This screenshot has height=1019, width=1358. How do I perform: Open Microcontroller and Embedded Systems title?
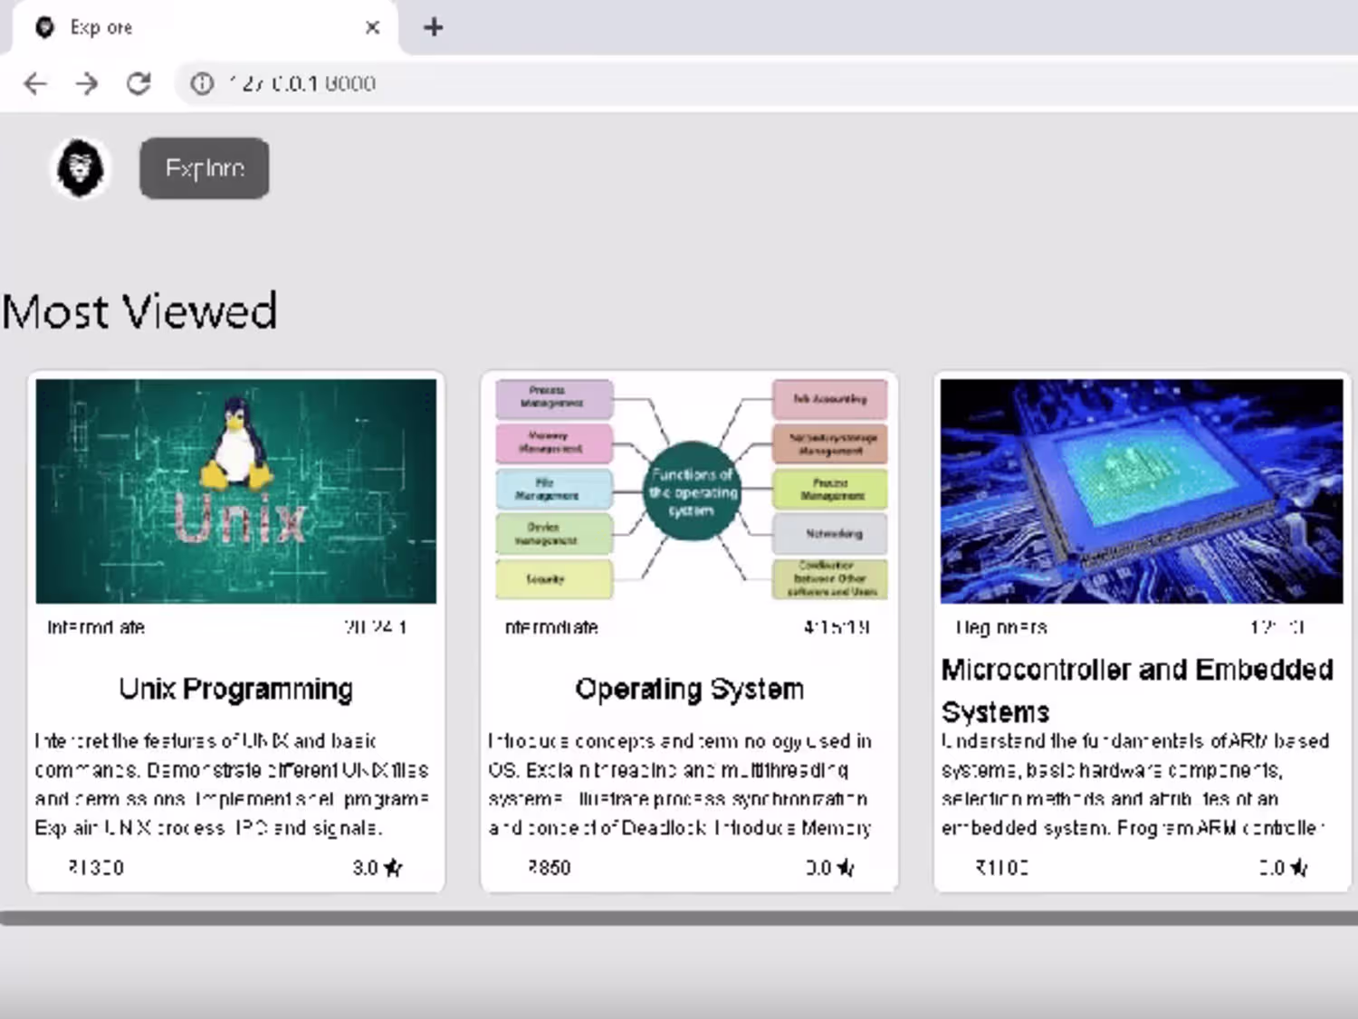coord(1137,690)
